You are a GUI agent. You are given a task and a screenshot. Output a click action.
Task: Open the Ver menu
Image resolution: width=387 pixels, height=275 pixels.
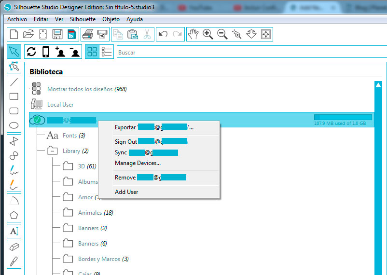pyautogui.click(x=59, y=19)
